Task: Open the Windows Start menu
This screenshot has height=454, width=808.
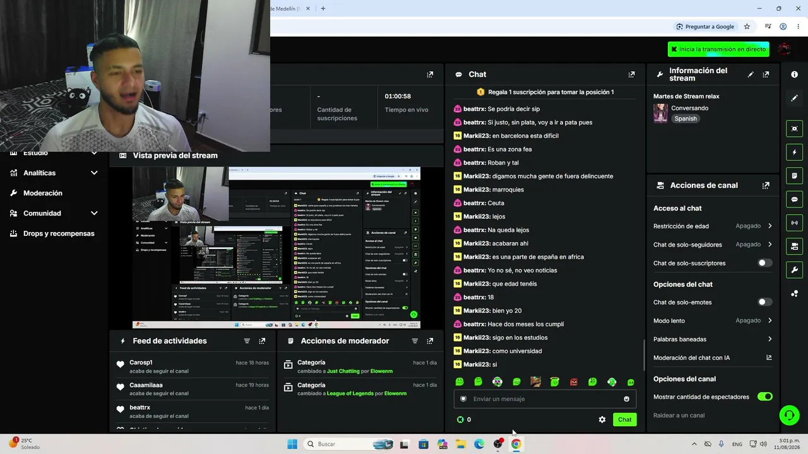Action: click(x=292, y=444)
